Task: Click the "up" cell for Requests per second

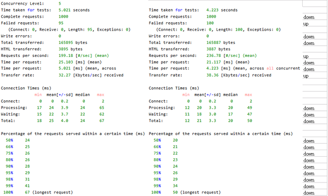Action: (x=315, y=56)
